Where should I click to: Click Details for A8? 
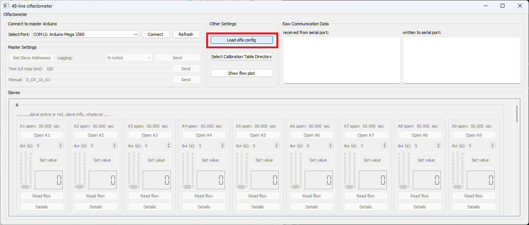click(420, 207)
